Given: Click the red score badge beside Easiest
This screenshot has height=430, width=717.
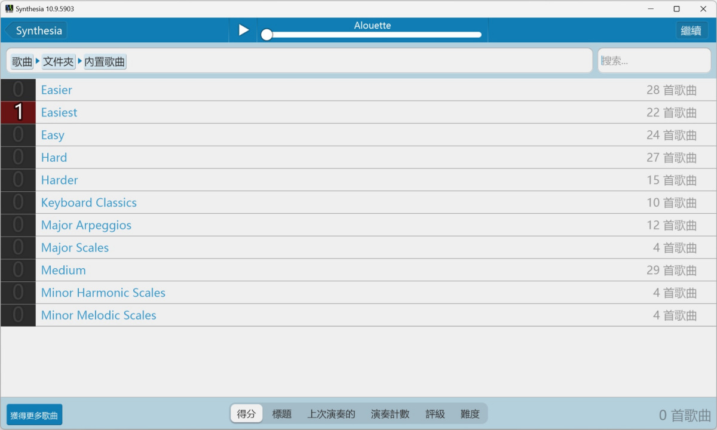Looking at the screenshot, I should [18, 113].
